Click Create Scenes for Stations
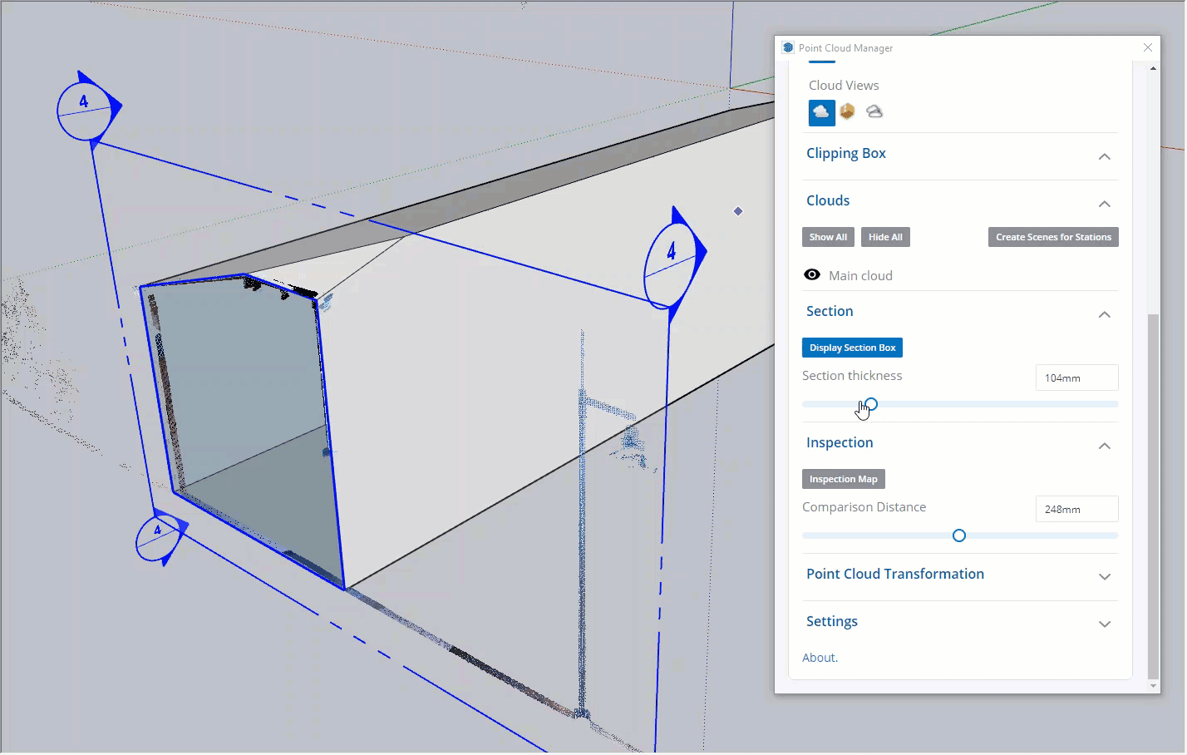Image resolution: width=1187 pixels, height=755 pixels. coord(1053,237)
